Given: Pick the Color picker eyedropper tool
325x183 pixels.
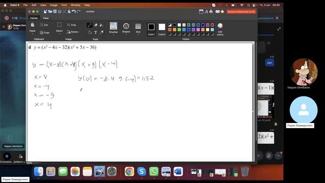Looking at the screenshot, I should (x=102, y=33).
